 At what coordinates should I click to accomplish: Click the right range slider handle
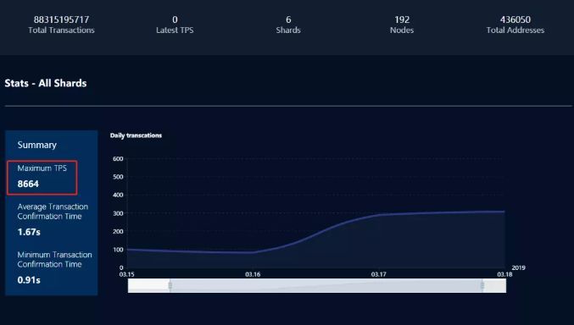[482, 285]
